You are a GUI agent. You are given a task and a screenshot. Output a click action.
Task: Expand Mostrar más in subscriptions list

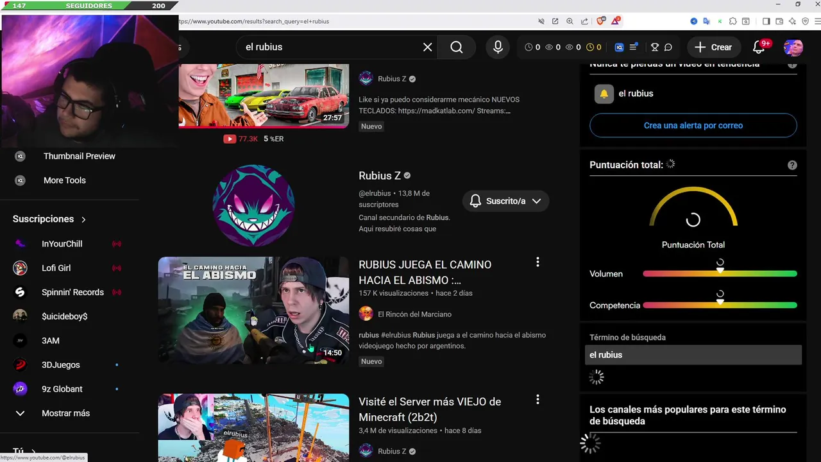pyautogui.click(x=64, y=413)
